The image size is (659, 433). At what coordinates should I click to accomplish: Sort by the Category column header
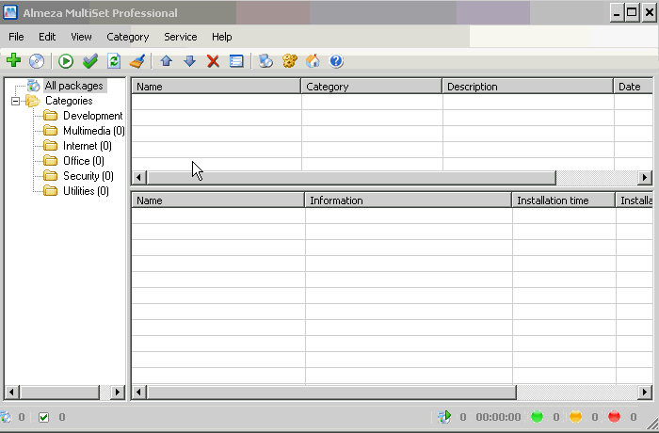372,87
